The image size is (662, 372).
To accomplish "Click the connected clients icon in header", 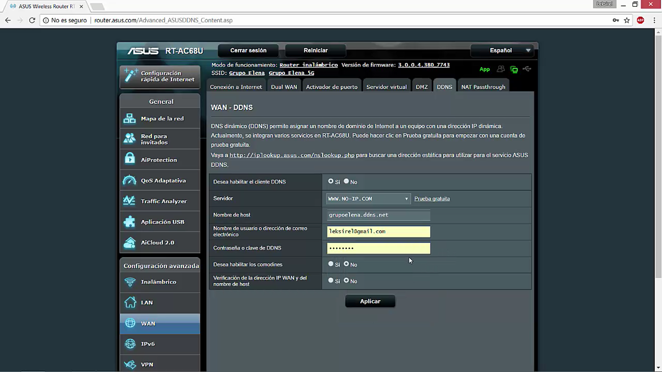I will coord(501,69).
